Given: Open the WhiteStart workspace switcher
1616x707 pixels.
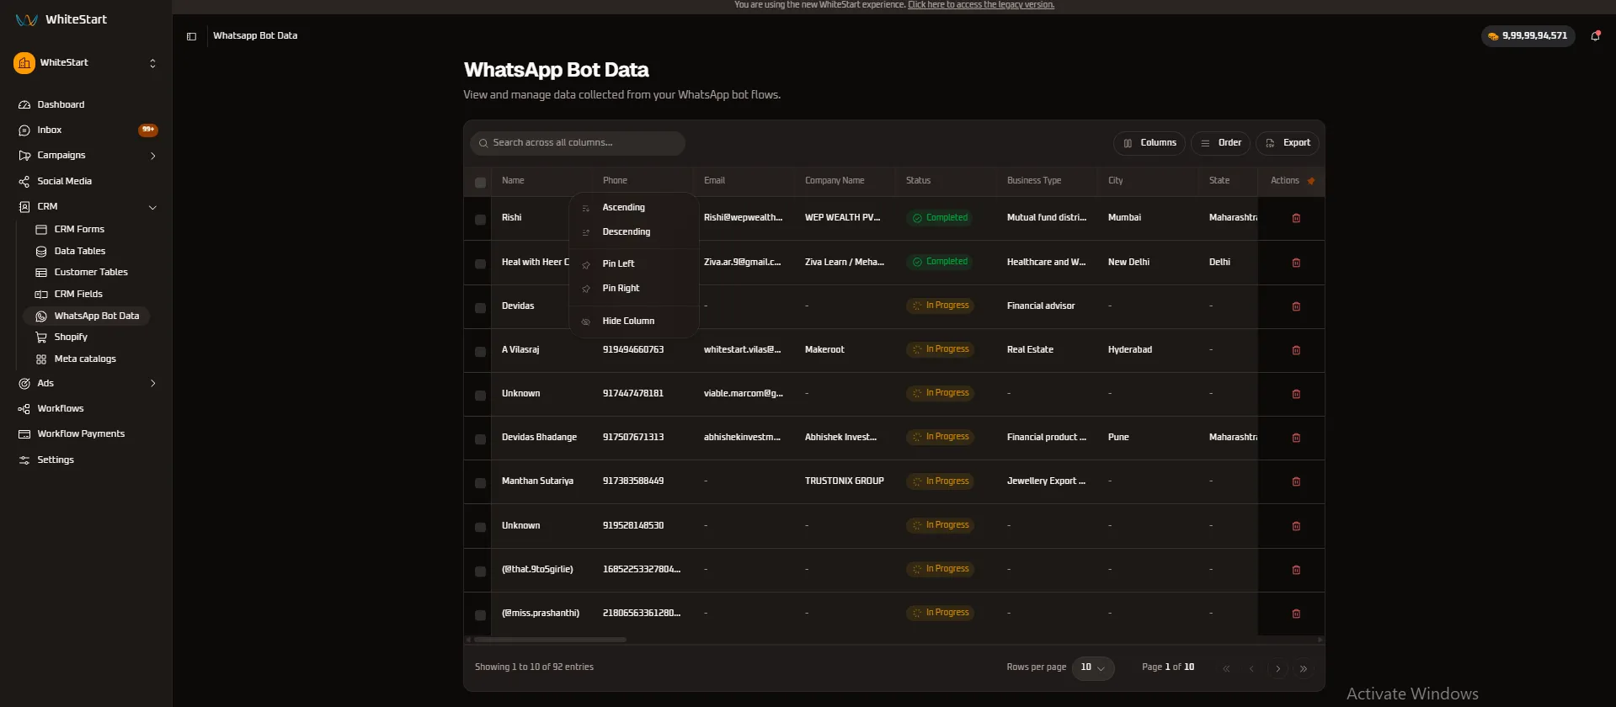Looking at the screenshot, I should click(86, 63).
